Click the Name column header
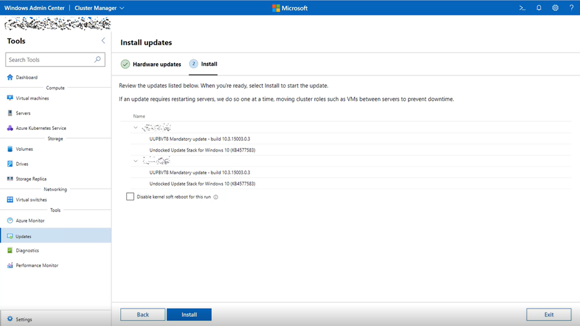This screenshot has width=580, height=326. [139, 116]
